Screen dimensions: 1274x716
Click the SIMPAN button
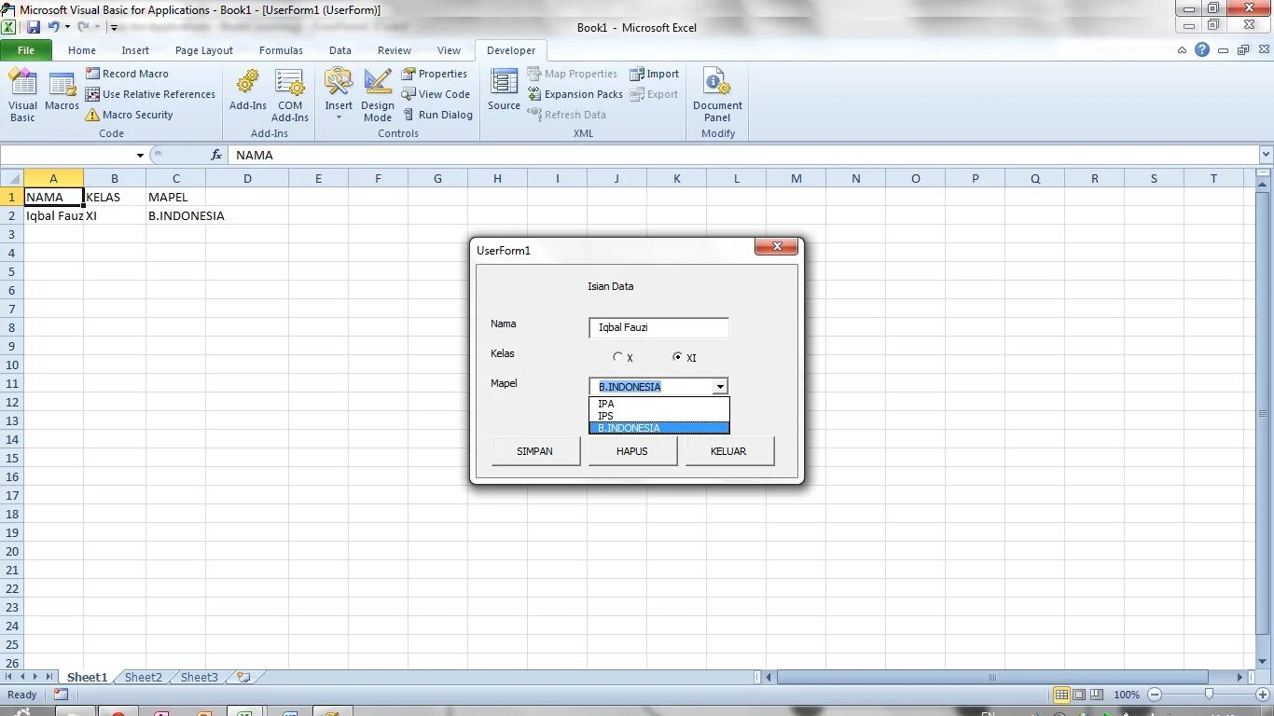pyautogui.click(x=535, y=451)
